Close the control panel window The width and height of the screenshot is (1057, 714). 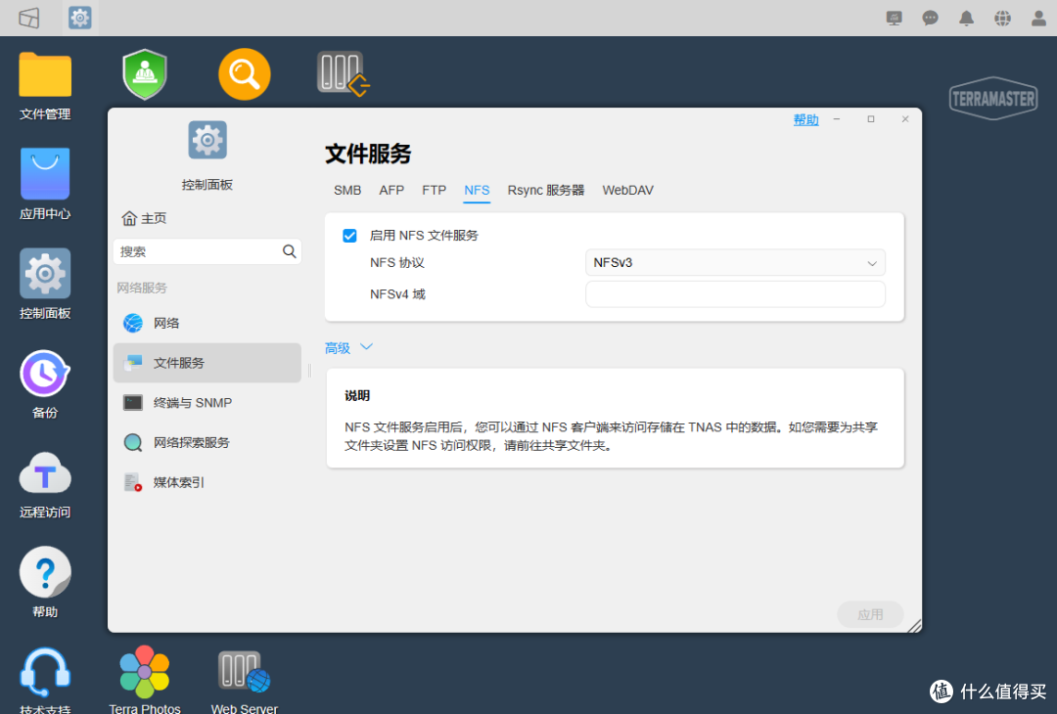click(x=905, y=119)
